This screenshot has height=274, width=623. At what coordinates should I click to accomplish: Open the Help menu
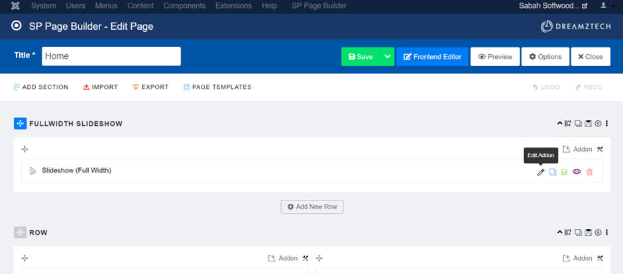pyautogui.click(x=269, y=6)
